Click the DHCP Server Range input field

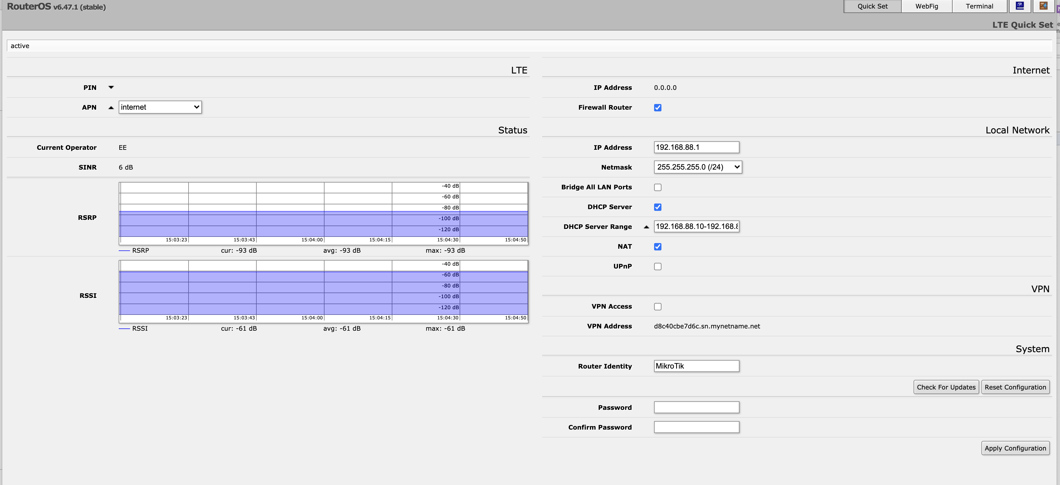[697, 226]
